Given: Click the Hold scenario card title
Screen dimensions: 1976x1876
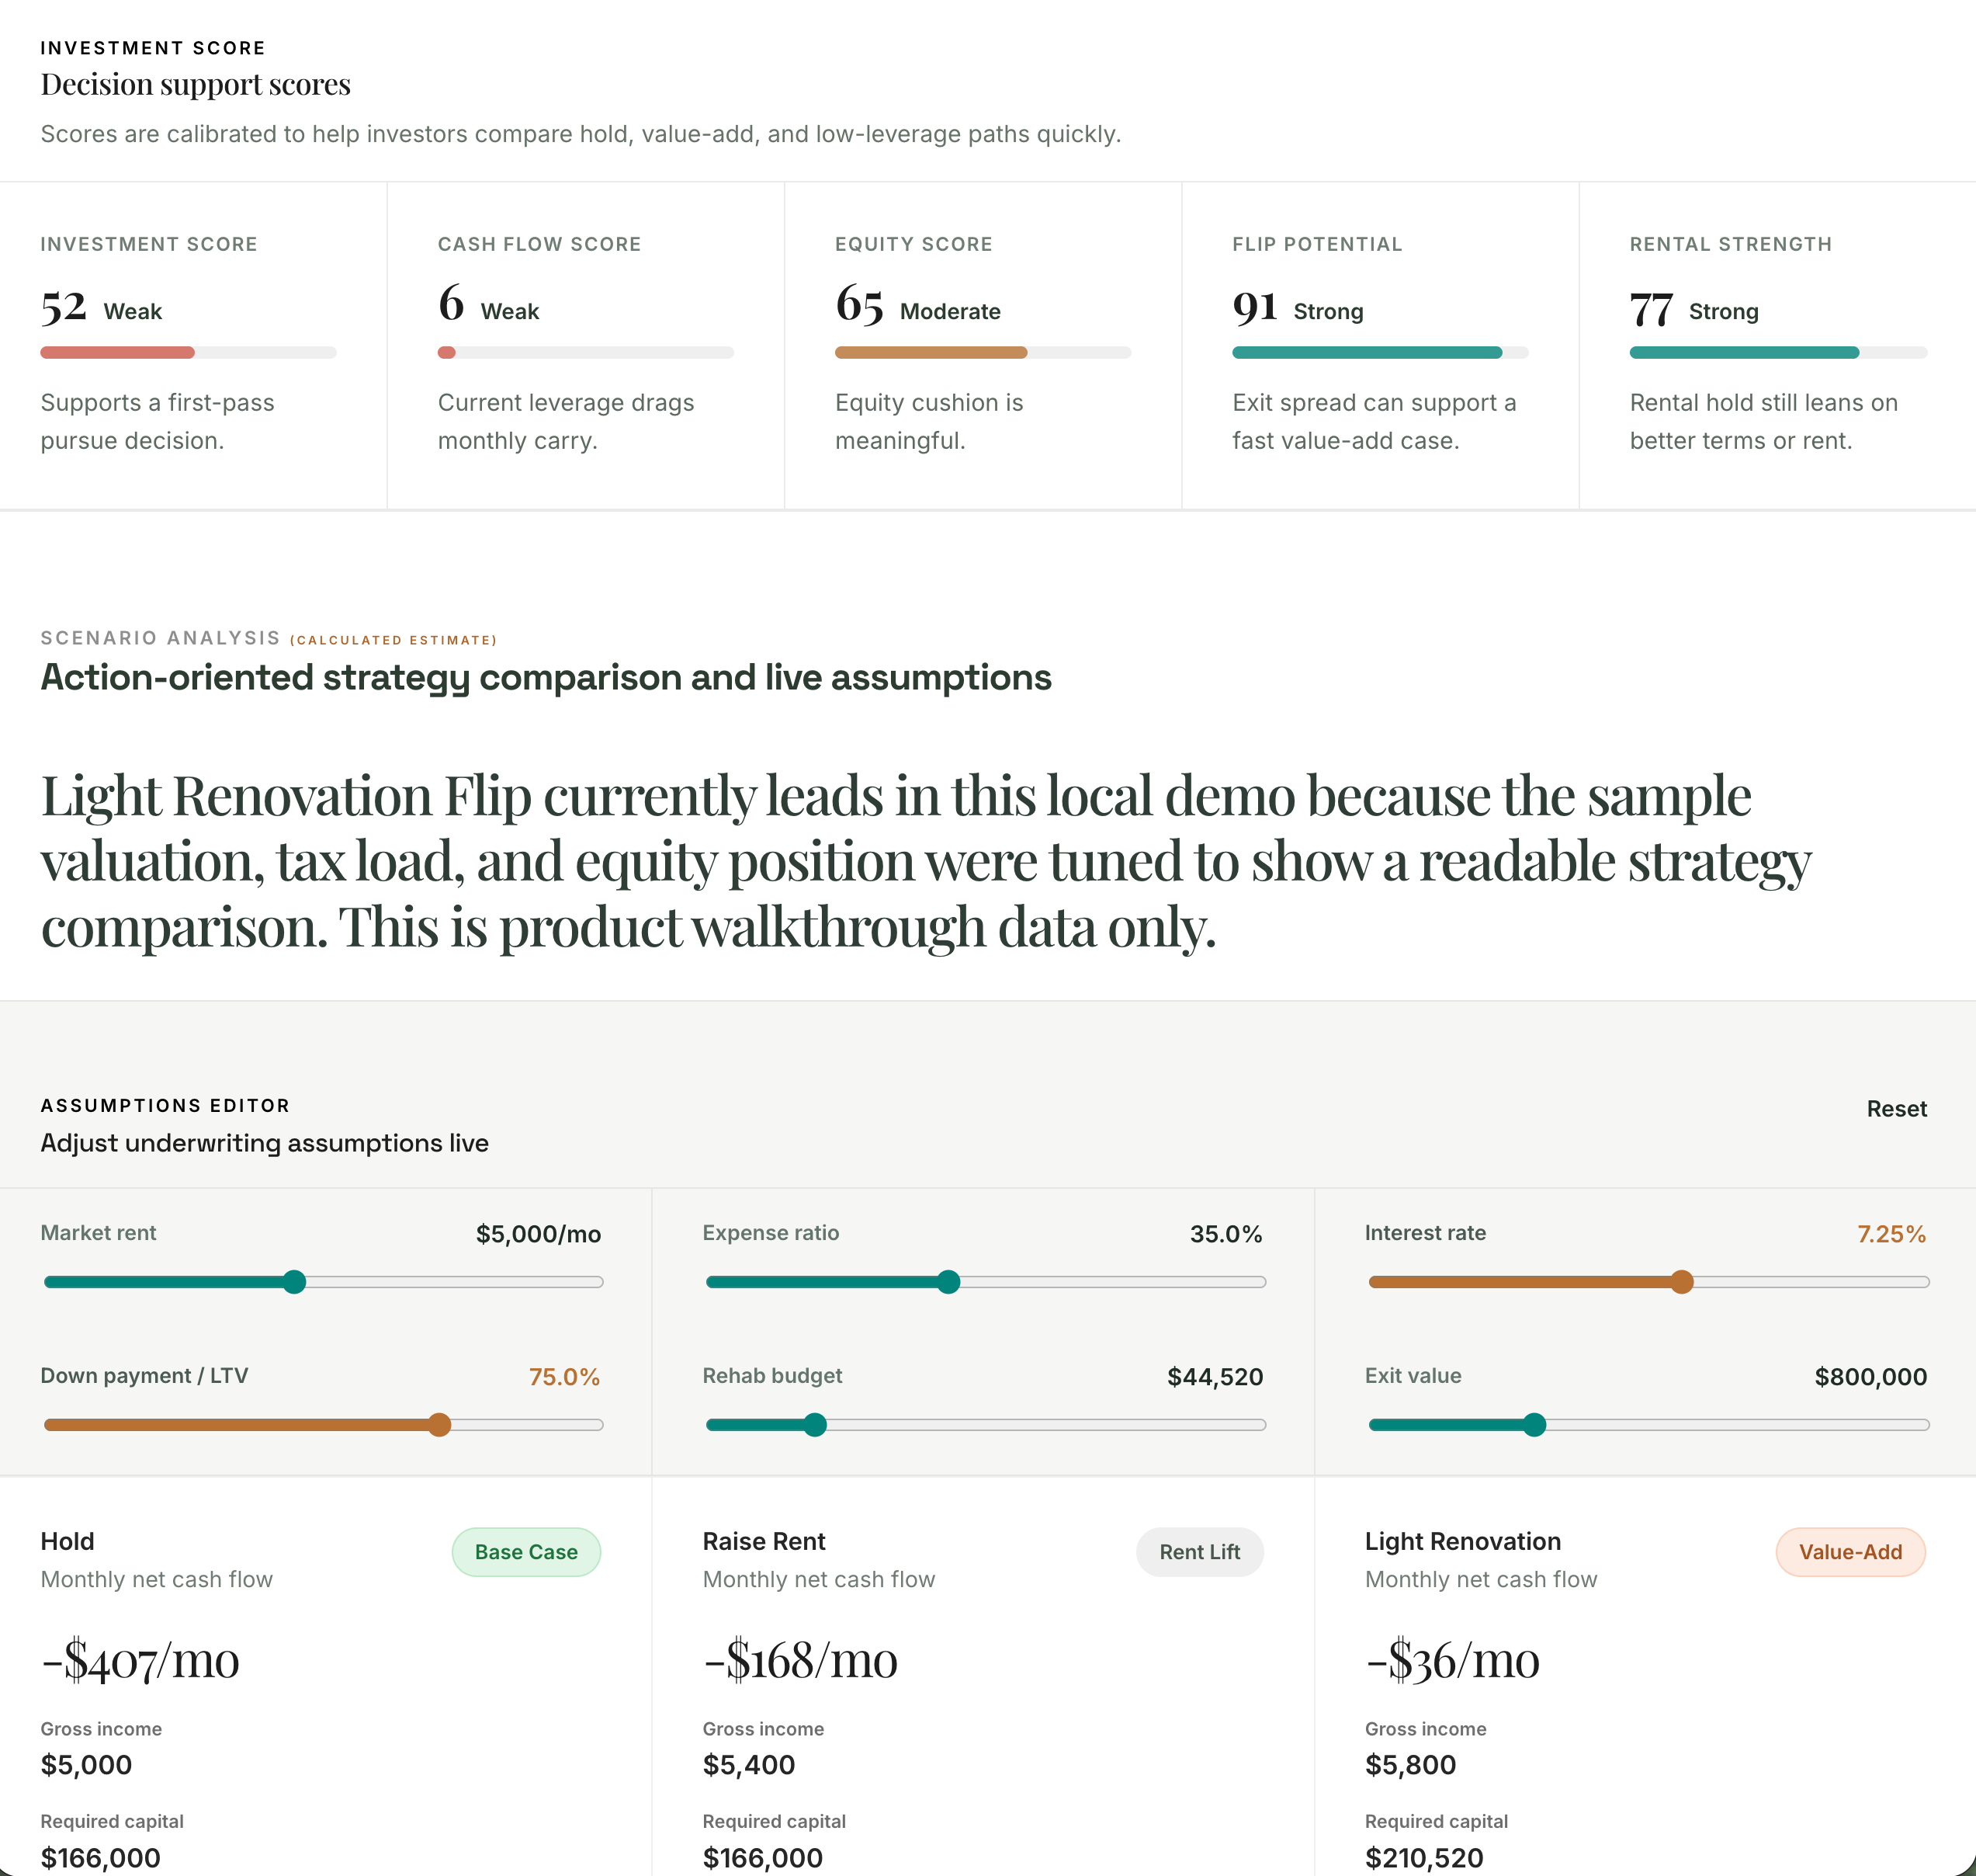Looking at the screenshot, I should [x=67, y=1541].
